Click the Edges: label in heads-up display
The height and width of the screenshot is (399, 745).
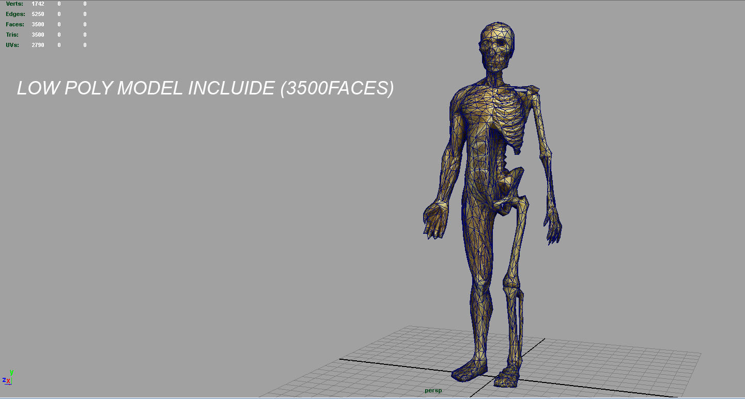15,14
